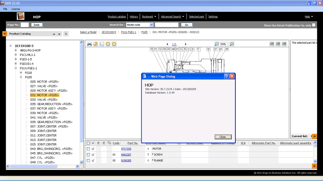Screen dimensions: 323x181
Task: Click fit-to-window view icon
Action: [272, 44]
